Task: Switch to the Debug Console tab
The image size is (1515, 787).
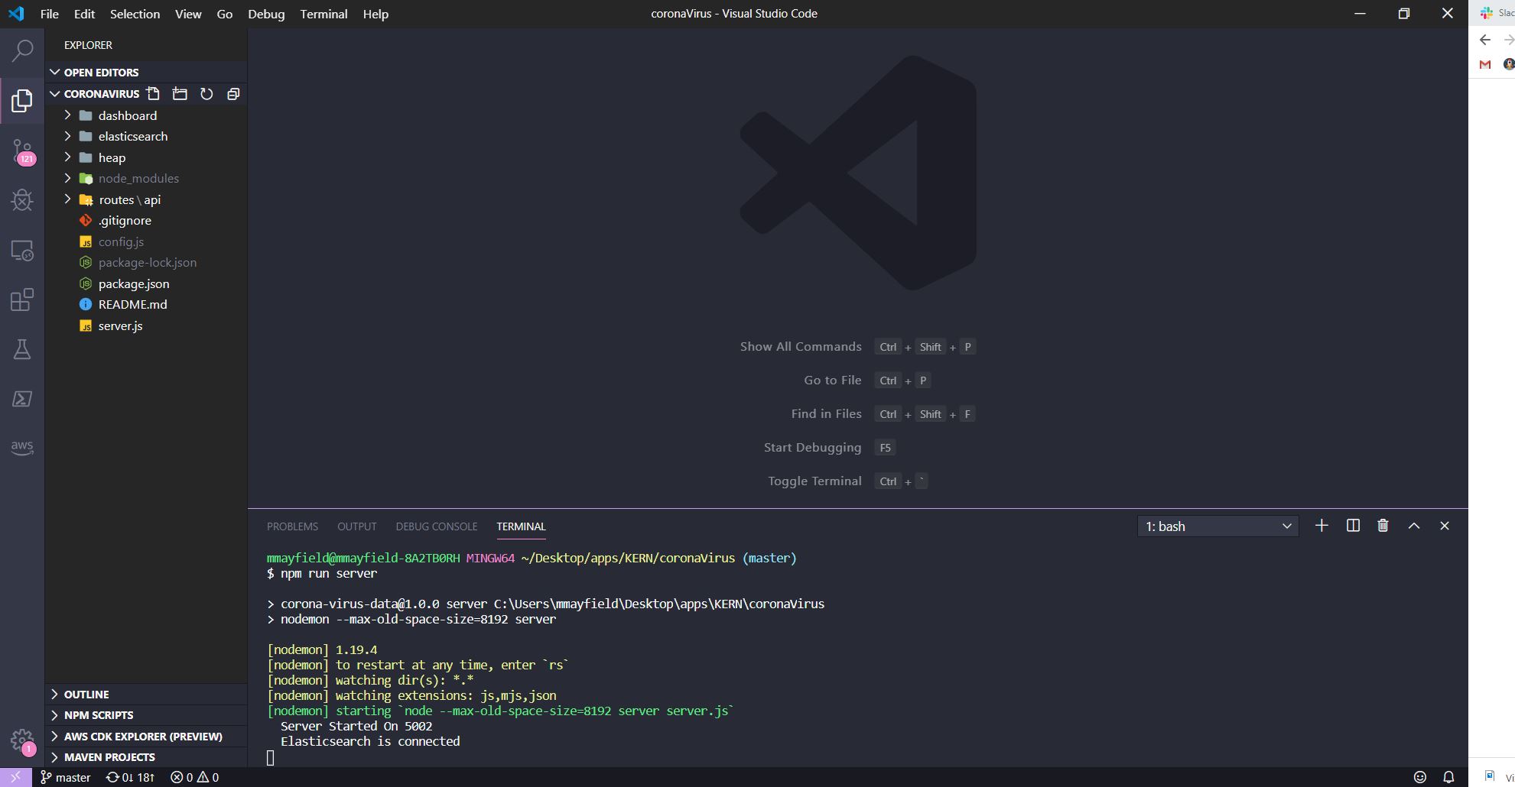Action: pyautogui.click(x=437, y=526)
